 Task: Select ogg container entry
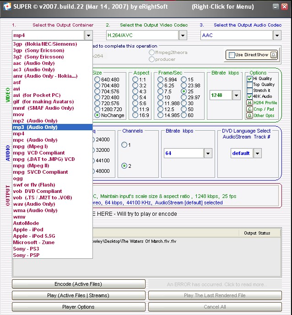tap(52, 178)
